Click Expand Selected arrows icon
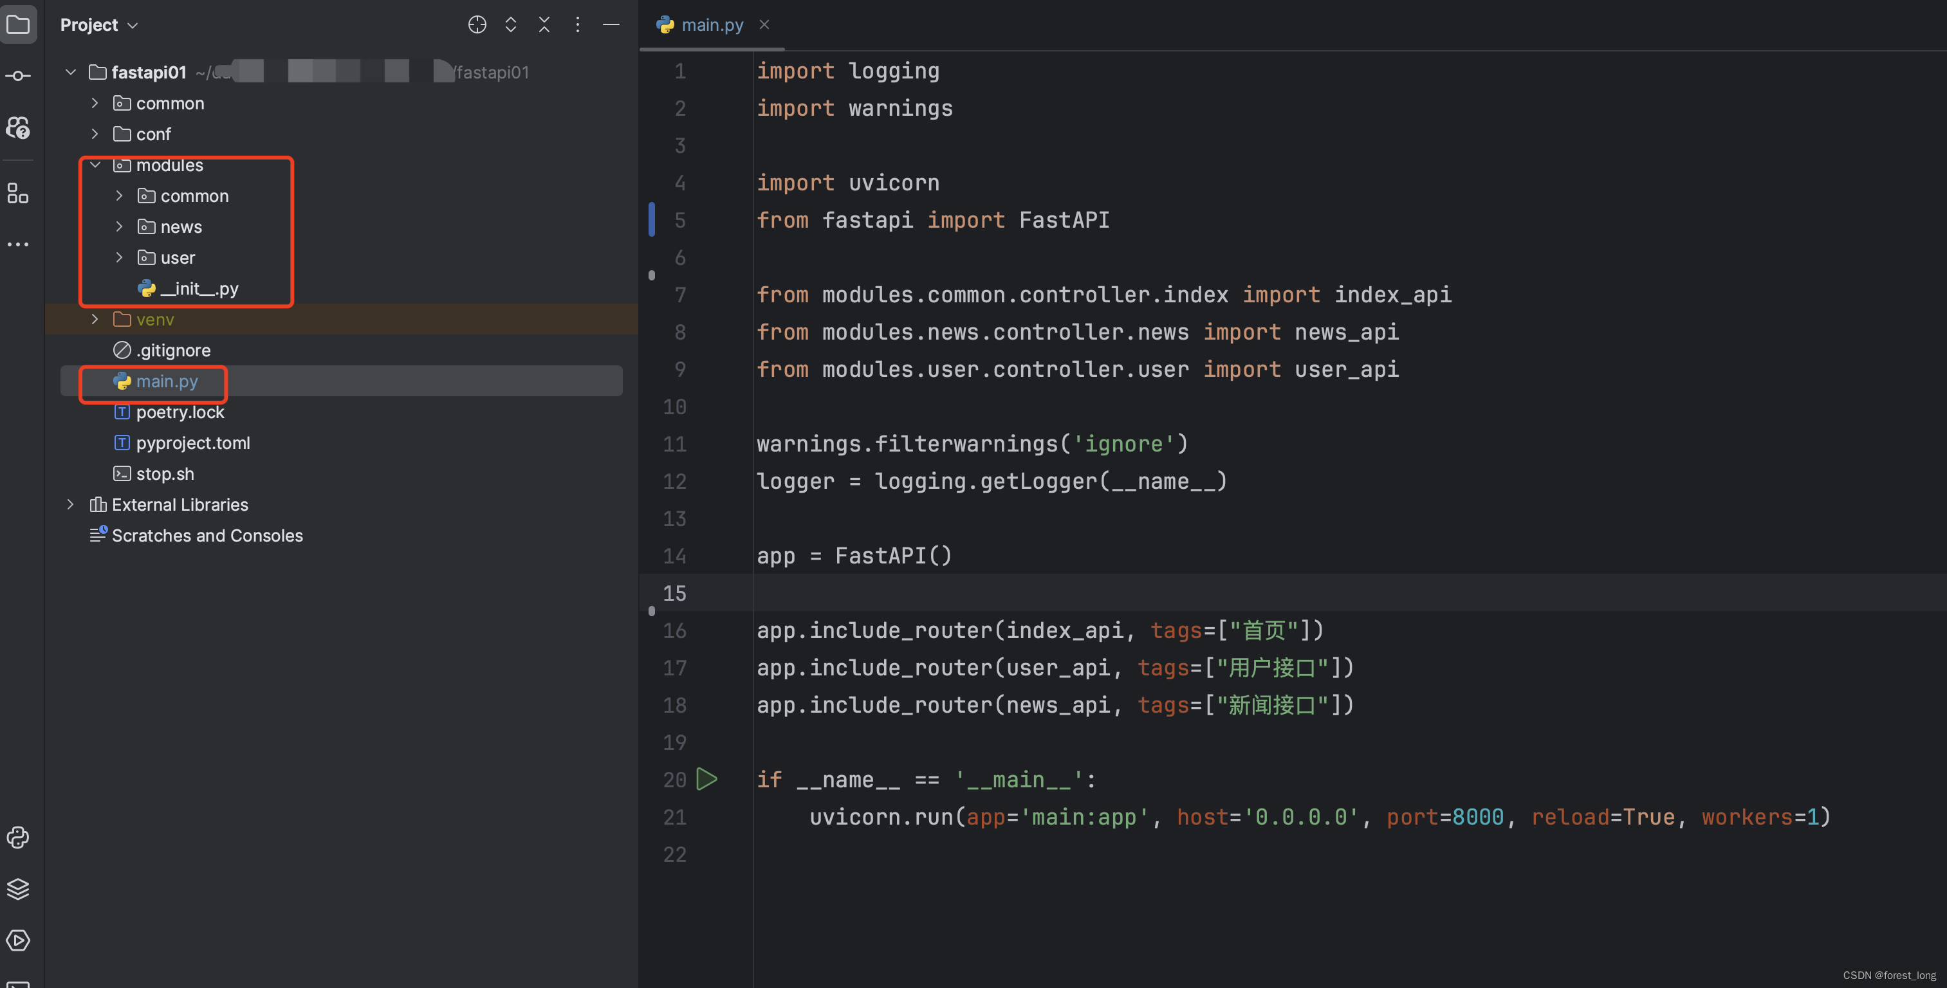The height and width of the screenshot is (988, 1947). [x=511, y=25]
